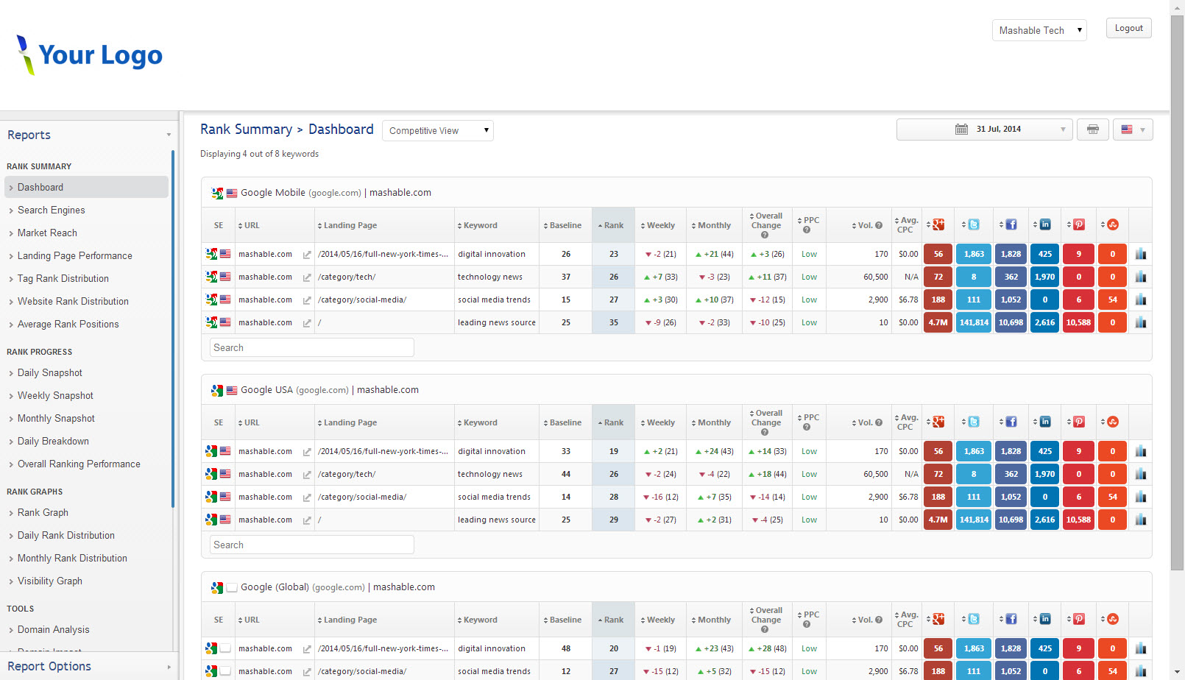Open Weekly Snapshot in the sidebar
Image resolution: width=1185 pixels, height=680 pixels.
point(55,396)
